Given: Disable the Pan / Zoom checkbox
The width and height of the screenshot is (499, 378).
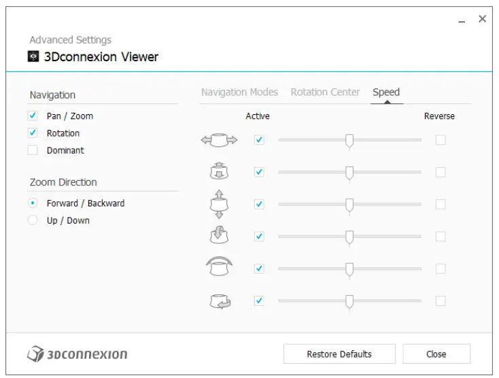Looking at the screenshot, I should (33, 116).
